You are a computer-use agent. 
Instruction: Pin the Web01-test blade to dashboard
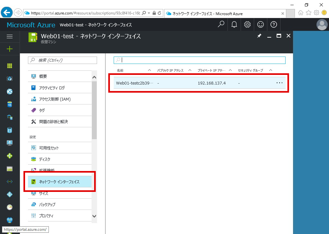tap(259, 36)
